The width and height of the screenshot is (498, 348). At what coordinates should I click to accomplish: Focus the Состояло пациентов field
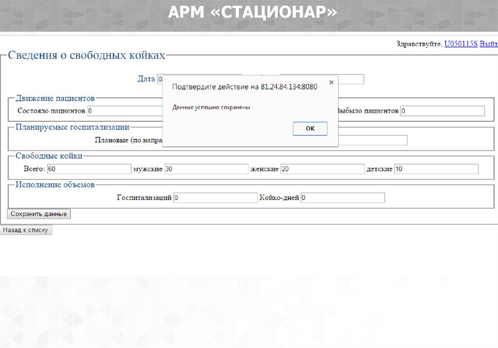(x=124, y=111)
